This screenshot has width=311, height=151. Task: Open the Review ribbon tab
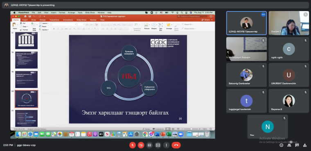(x=93, y=20)
